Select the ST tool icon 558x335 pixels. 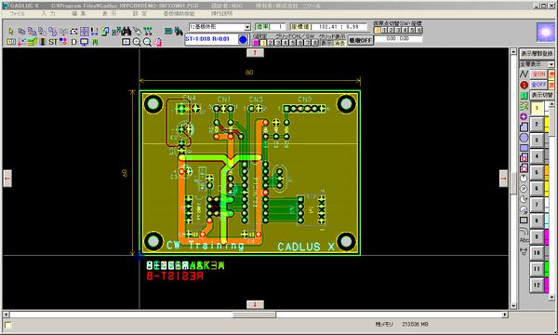pyautogui.click(x=53, y=42)
